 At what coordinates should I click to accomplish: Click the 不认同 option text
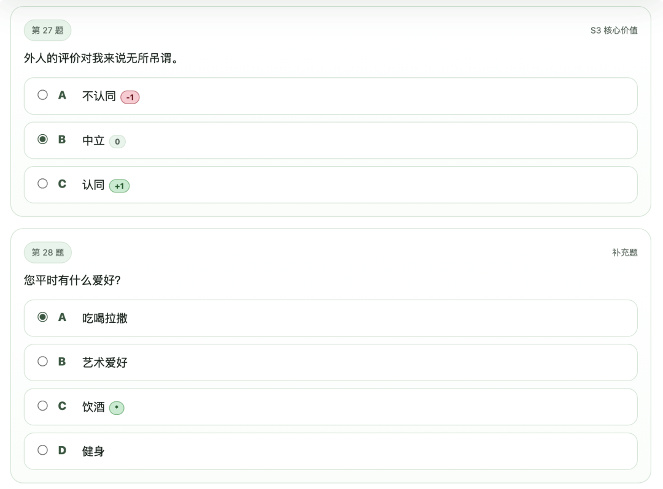pos(99,96)
